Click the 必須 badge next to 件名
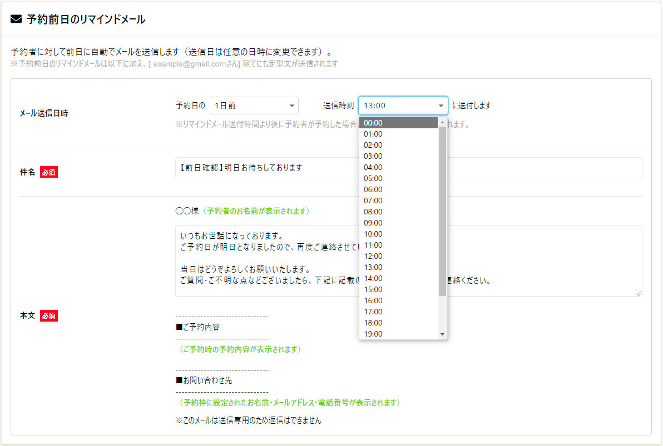Screen dimensions: 663x446 (48, 173)
